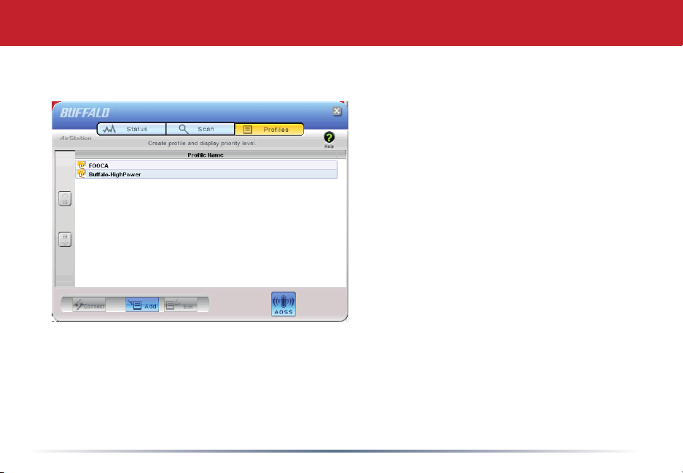Click the Scan tab magnifier icon
Screen dimensions: 683x473
point(184,129)
